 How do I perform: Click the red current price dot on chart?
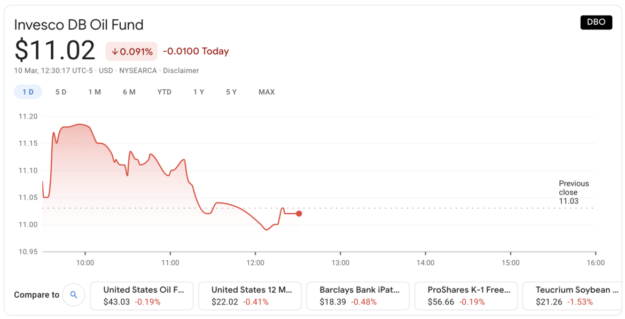(x=299, y=213)
